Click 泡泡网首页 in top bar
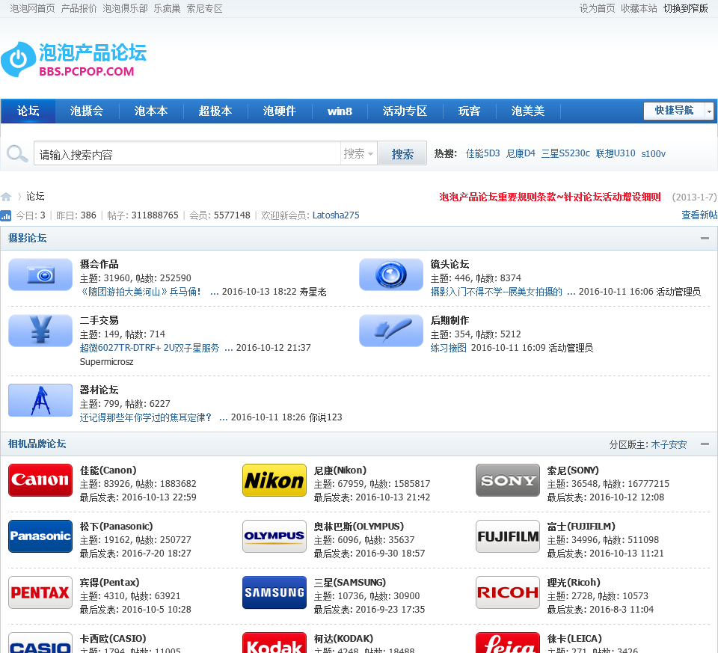Image resolution: width=718 pixels, height=653 pixels. (32, 8)
